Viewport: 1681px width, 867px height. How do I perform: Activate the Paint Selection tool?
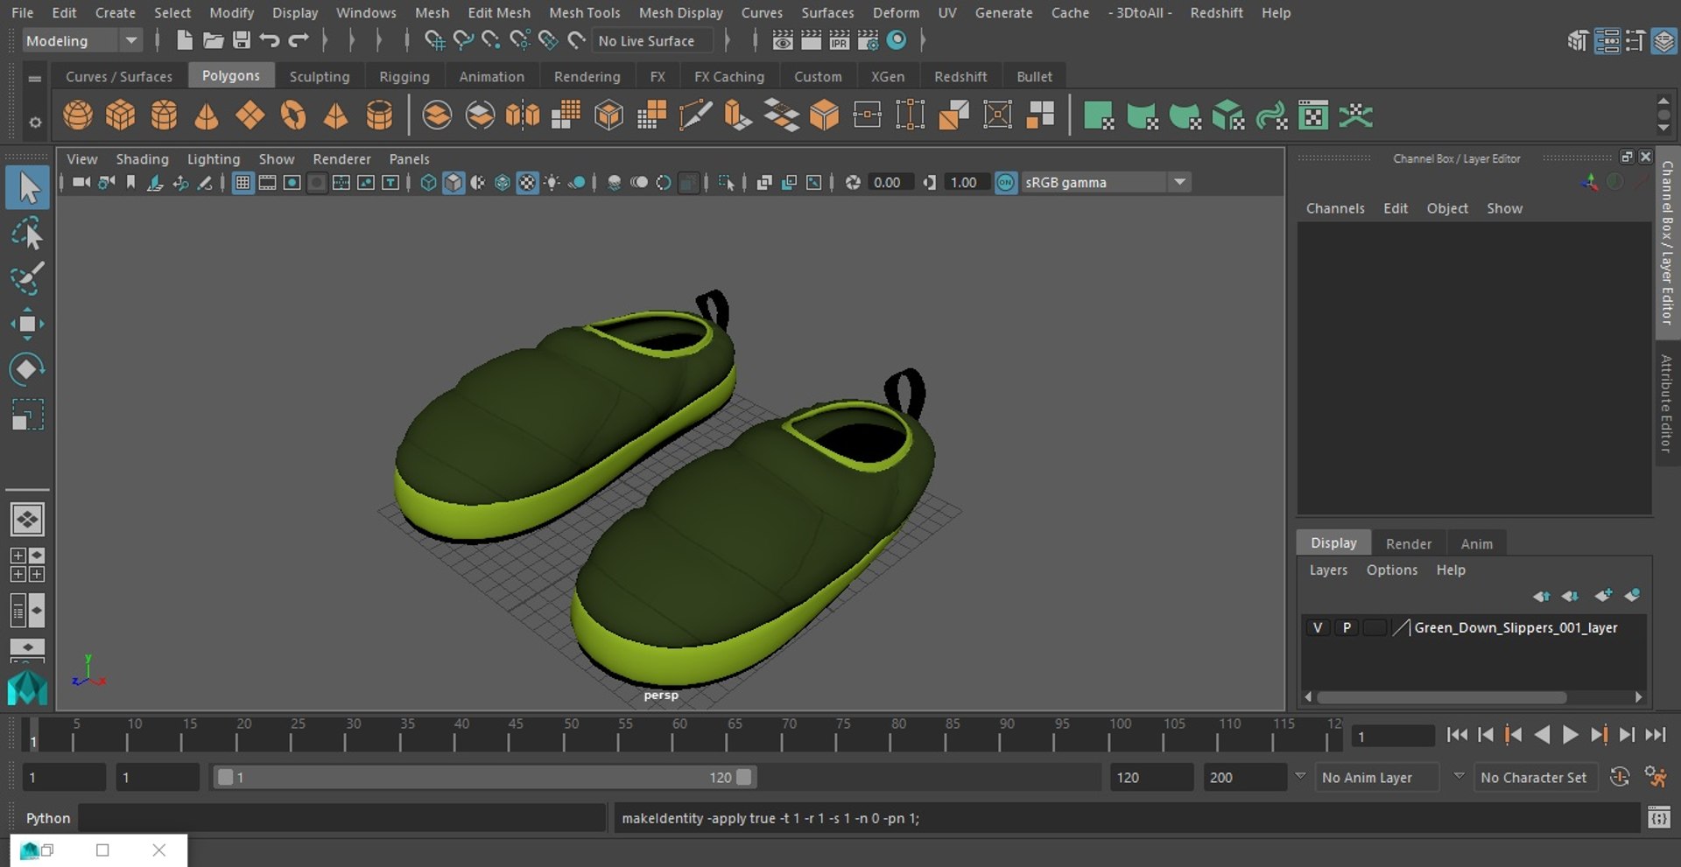click(27, 278)
